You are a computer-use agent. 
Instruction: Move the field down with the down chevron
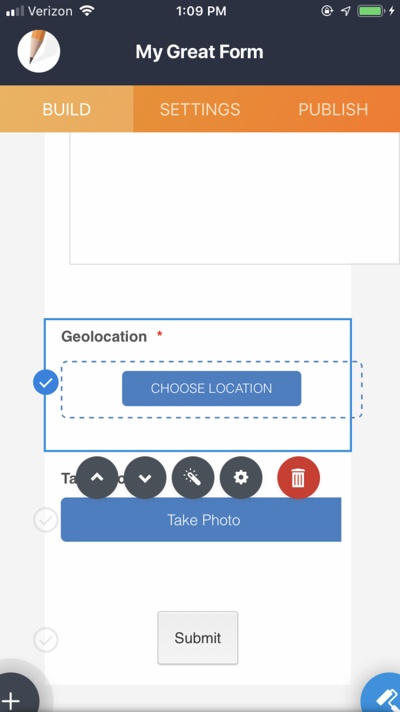tap(145, 478)
